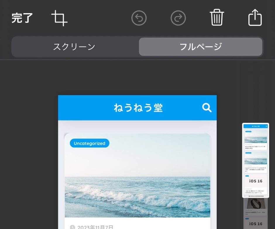The width and height of the screenshot is (275, 229).
Task: Tap the highlighted iOS 16 thumbnail in the scroller
Action: tap(256, 181)
